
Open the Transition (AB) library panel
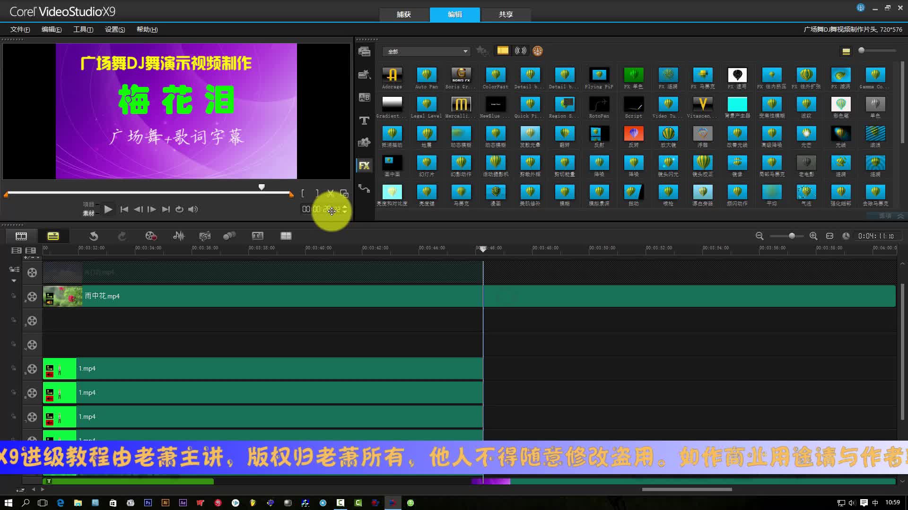364,98
